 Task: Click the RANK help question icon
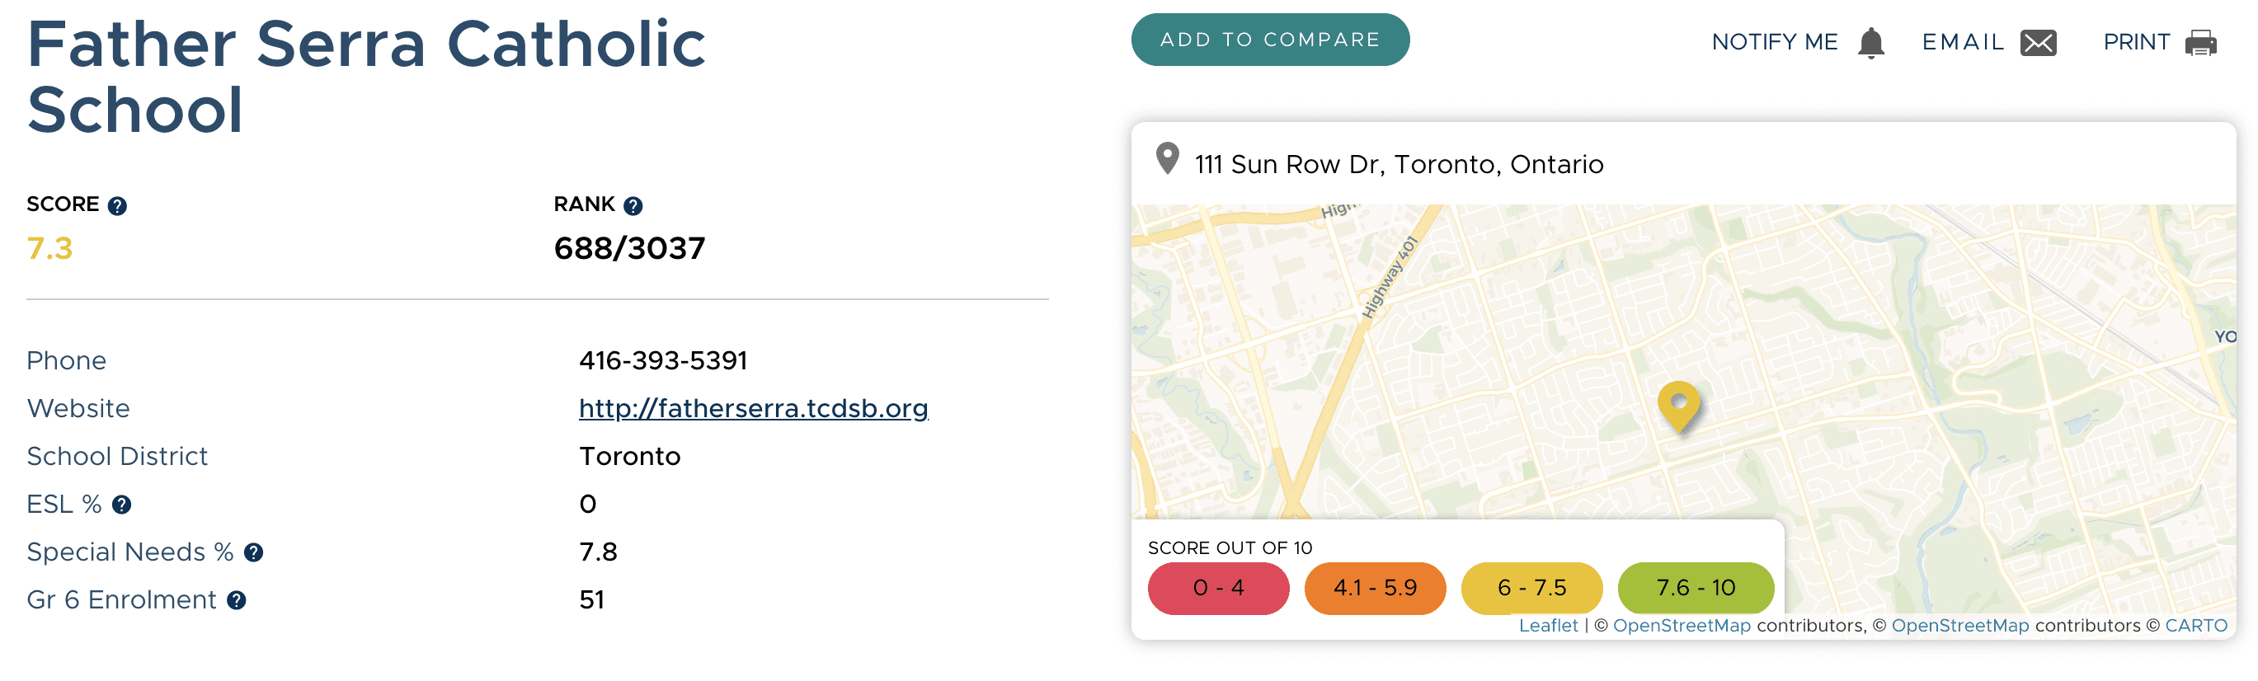(x=633, y=206)
